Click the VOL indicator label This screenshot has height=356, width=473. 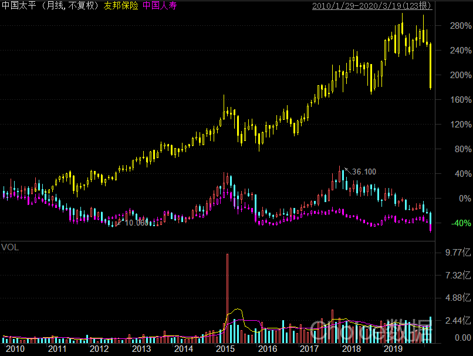point(10,247)
